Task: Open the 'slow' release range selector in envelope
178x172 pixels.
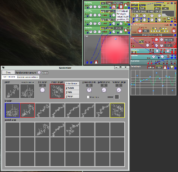Action: (157, 8)
